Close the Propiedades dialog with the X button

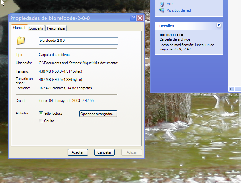click(140, 18)
